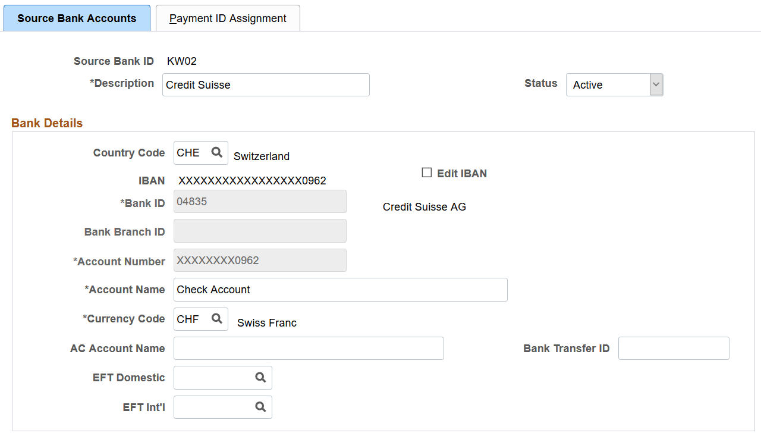Open the EFT Int'l lookup search
The height and width of the screenshot is (436, 761).
pyautogui.click(x=260, y=407)
